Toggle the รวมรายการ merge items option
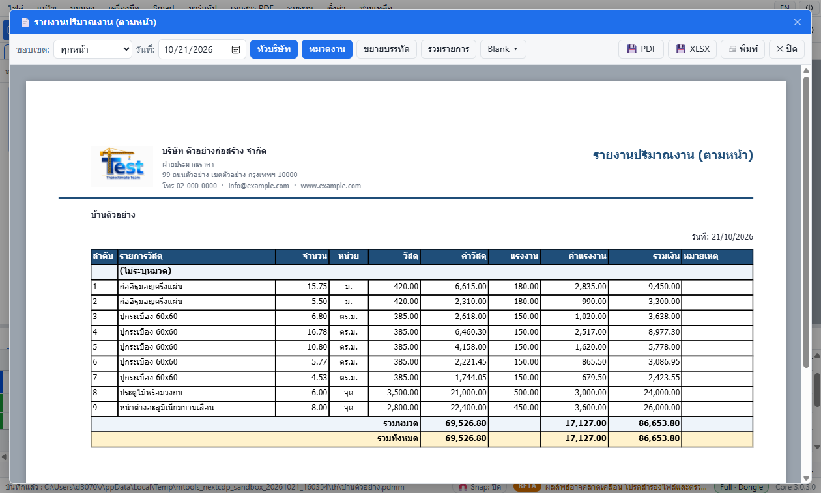821x493 pixels. pos(449,49)
